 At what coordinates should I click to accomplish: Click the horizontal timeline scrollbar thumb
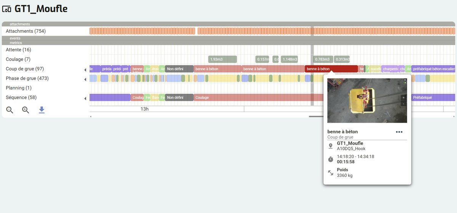pos(316,116)
